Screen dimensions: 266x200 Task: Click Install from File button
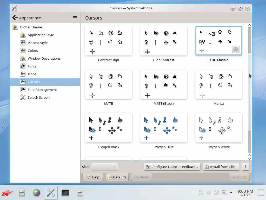coord(221,167)
